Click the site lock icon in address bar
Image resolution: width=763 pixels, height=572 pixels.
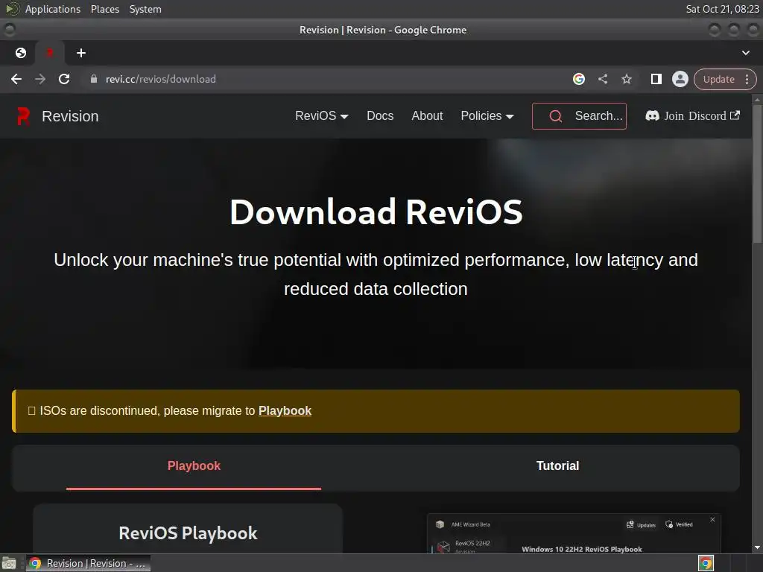pos(94,79)
